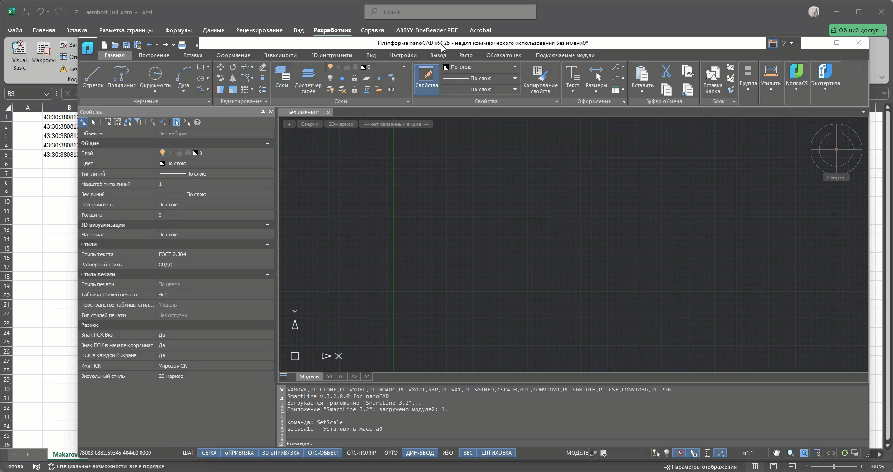Toggle 3D оПРИВЯЗКА mode
This screenshot has width=893, height=472.
[281, 453]
